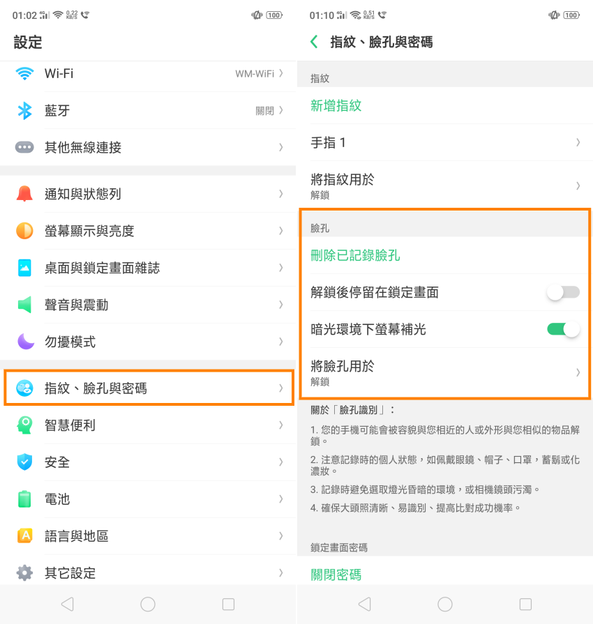Image resolution: width=593 pixels, height=624 pixels.
Task: Tap the bell icon for 通知與狀態列
Action: tap(25, 194)
